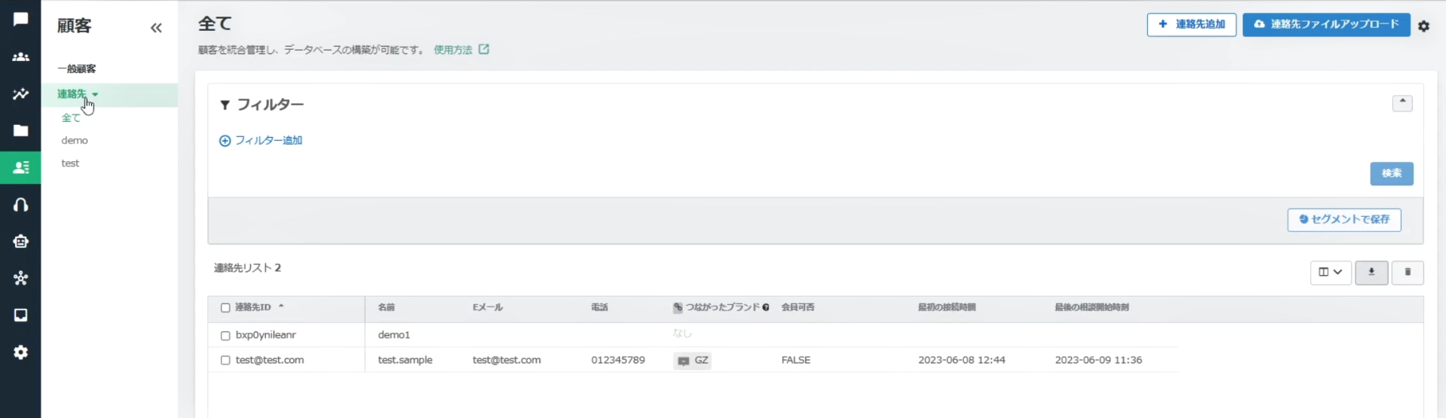Collapse the 顧客 side panel

click(156, 28)
